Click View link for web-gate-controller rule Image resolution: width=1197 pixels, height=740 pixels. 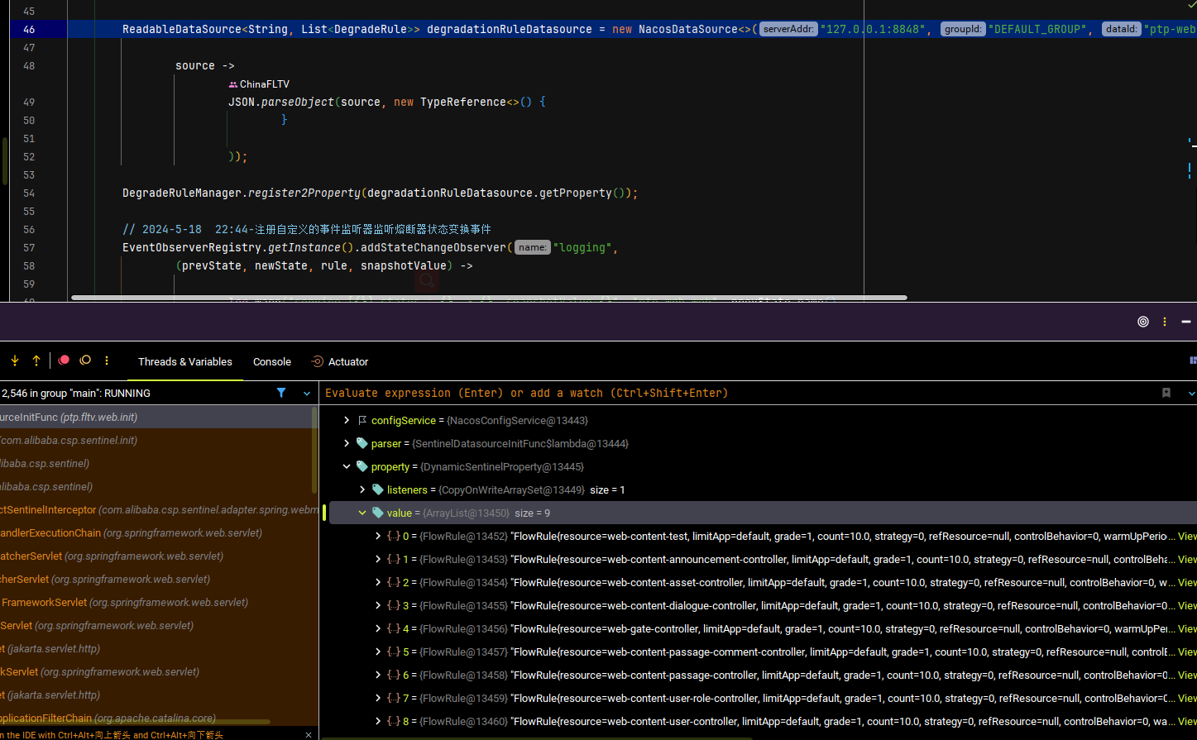(1187, 629)
